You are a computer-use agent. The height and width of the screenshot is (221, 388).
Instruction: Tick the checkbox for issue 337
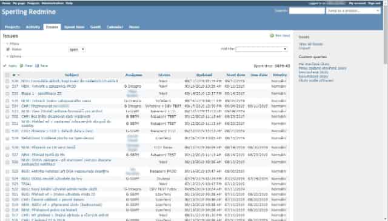(x=7, y=86)
